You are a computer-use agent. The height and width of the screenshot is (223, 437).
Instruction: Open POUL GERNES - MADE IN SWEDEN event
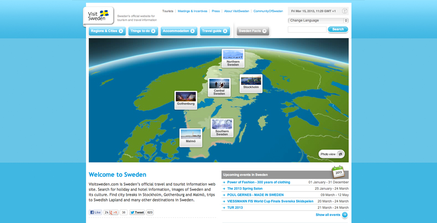(255, 195)
